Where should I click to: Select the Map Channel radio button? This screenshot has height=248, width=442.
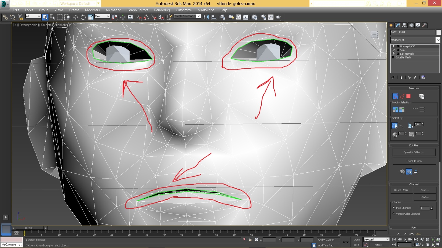point(394,208)
